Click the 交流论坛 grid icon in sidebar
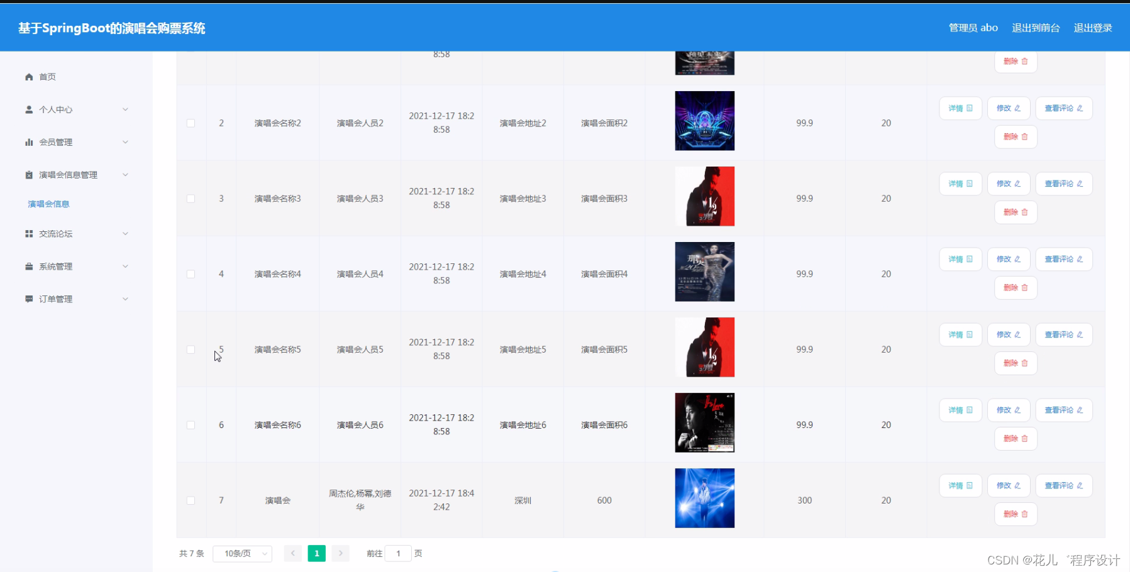 29,233
